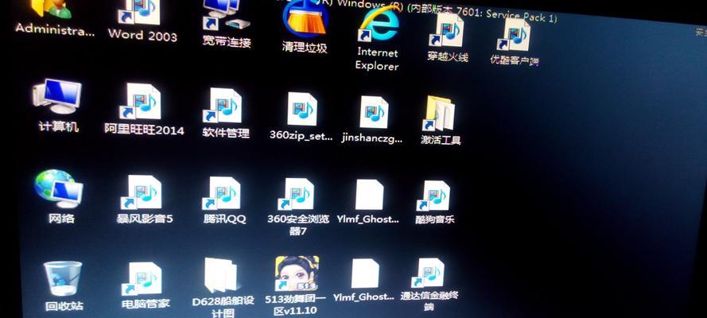Viewport: 707px width, 318px height.
Task: Select the 网络 desktop icon
Action: 59,188
